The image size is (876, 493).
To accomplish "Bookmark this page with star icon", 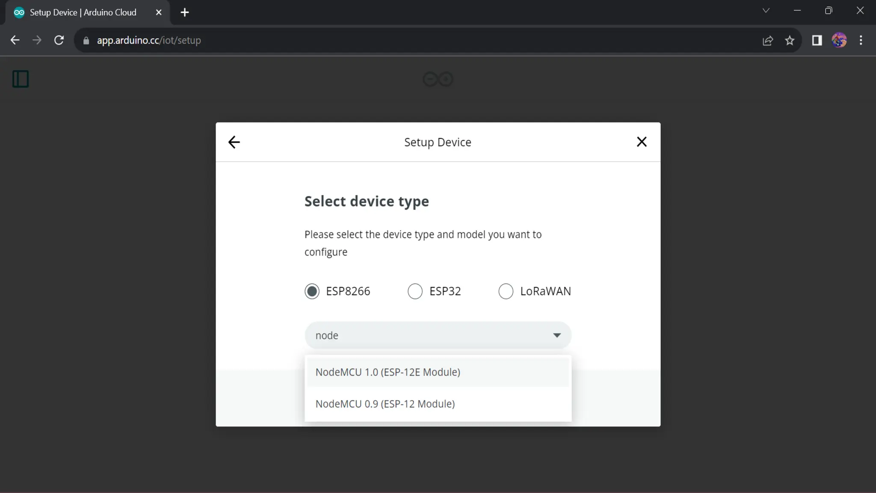I will pyautogui.click(x=790, y=40).
